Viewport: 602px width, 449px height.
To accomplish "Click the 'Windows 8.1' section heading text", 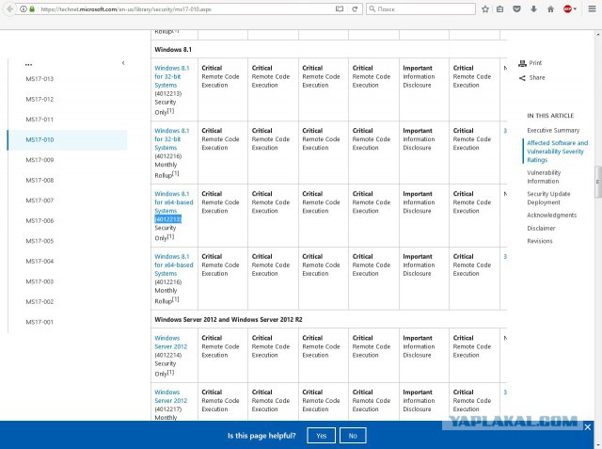I will pos(173,50).
